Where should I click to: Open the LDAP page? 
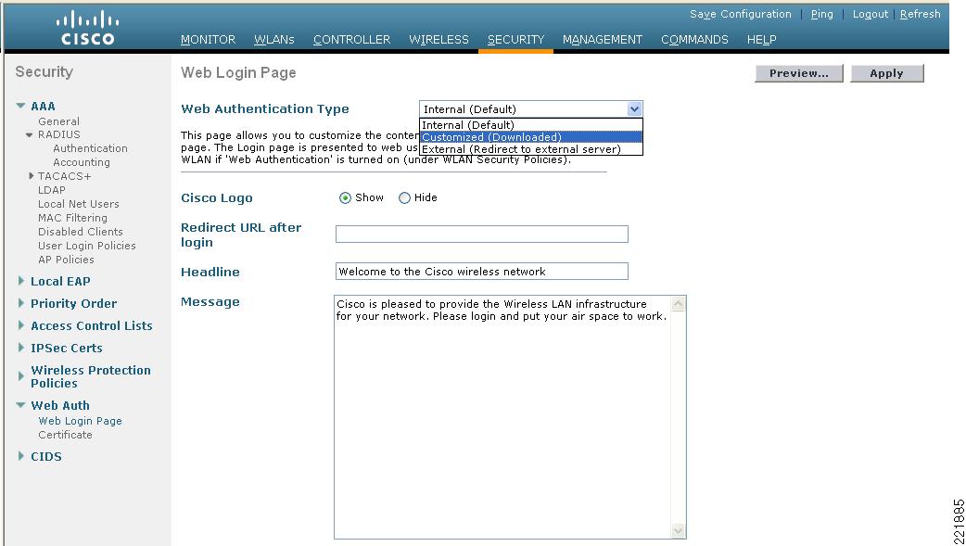point(52,190)
